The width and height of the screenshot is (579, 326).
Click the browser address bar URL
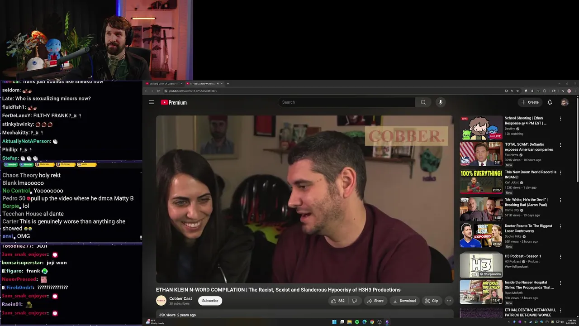tap(193, 91)
